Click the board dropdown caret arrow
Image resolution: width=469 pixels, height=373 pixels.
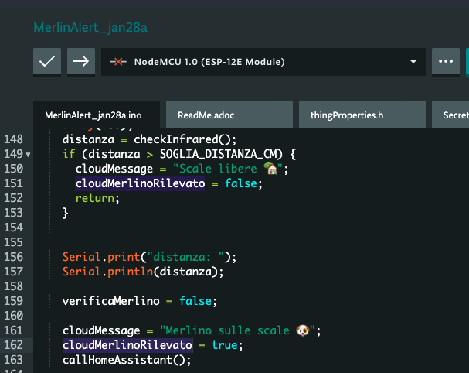[413, 62]
